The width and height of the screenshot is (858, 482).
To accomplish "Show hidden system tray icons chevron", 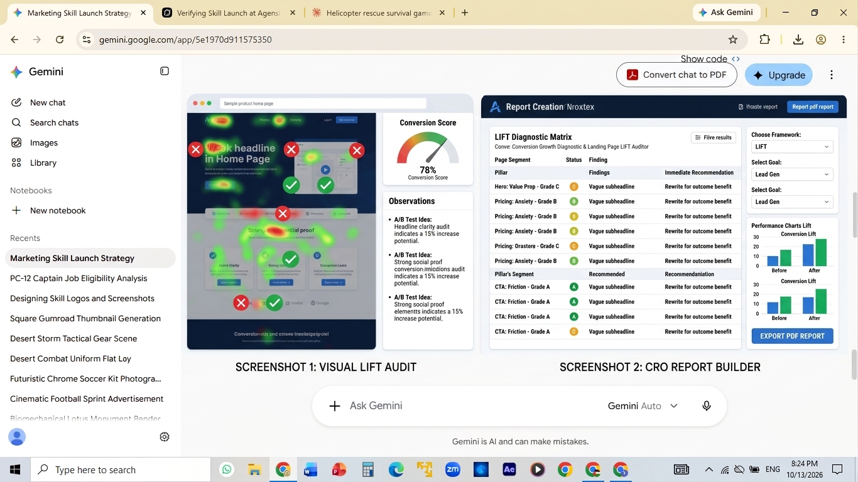I will (x=709, y=469).
